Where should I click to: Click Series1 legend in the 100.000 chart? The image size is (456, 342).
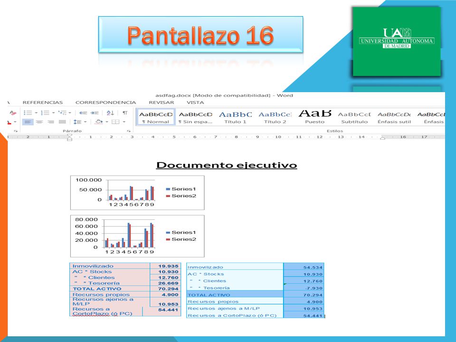[x=181, y=189]
